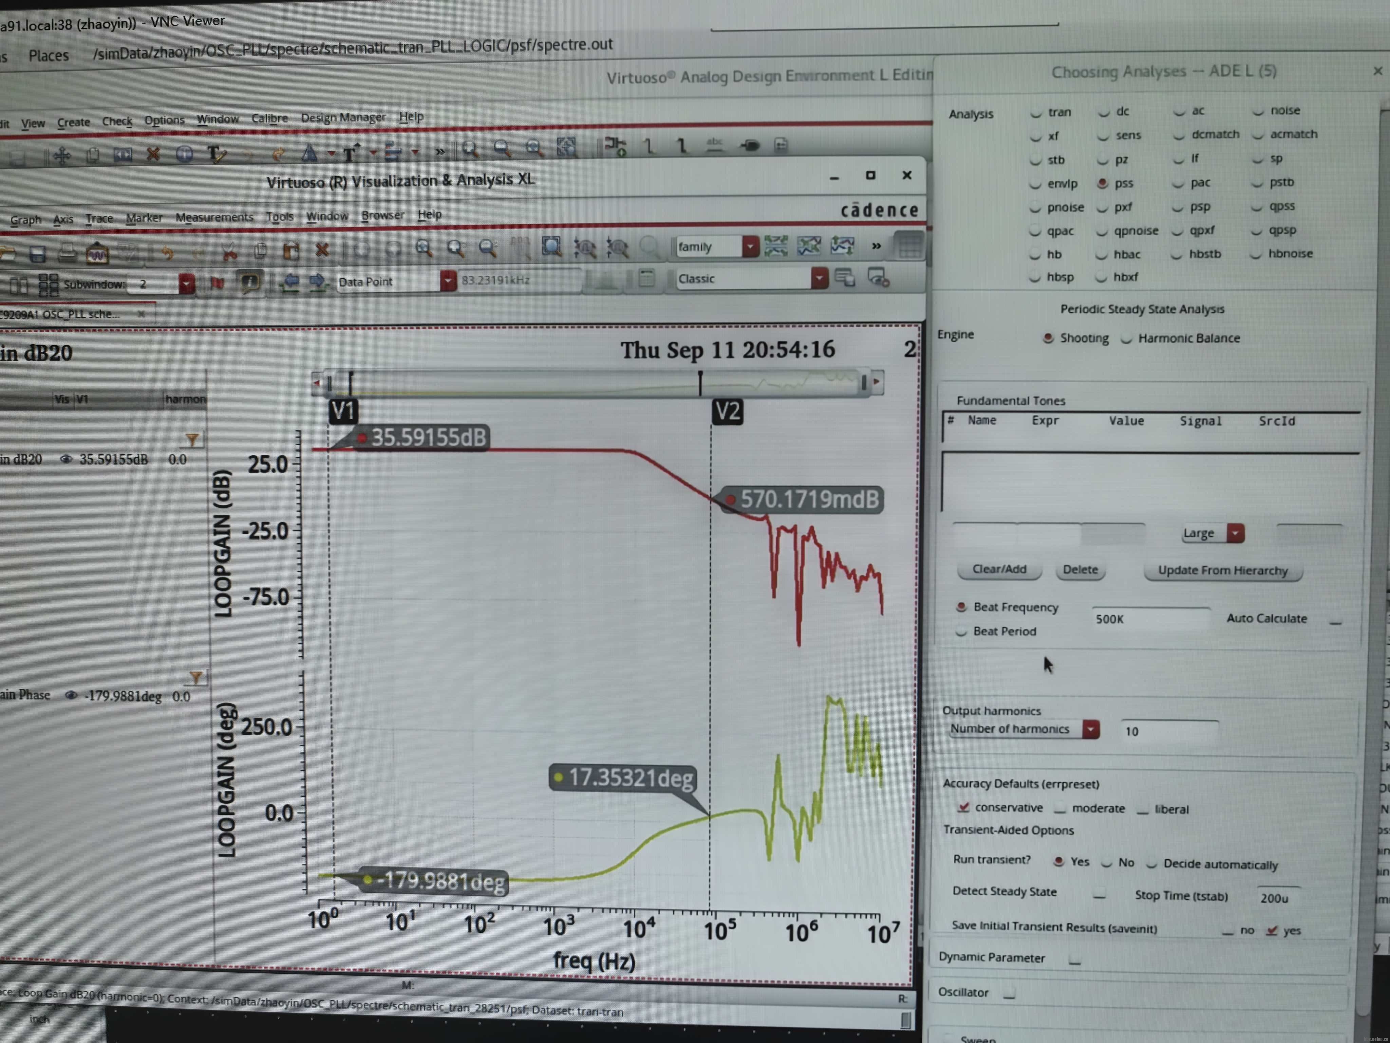Open the Trace menu

[99, 218]
